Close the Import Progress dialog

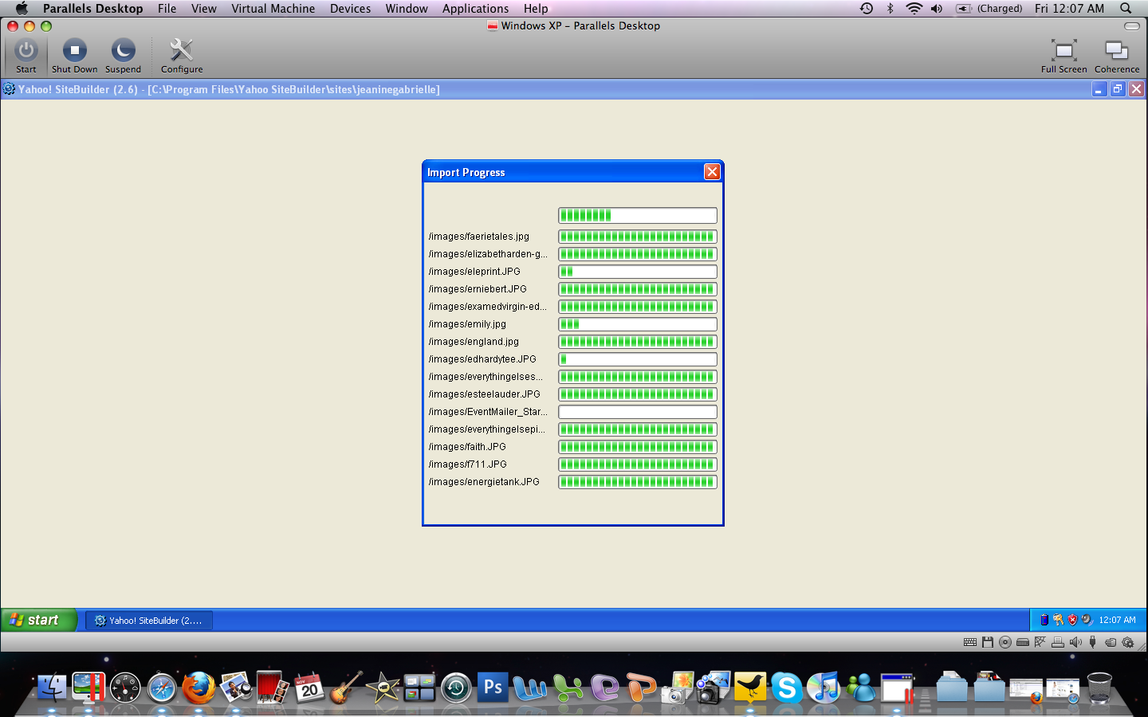712,172
